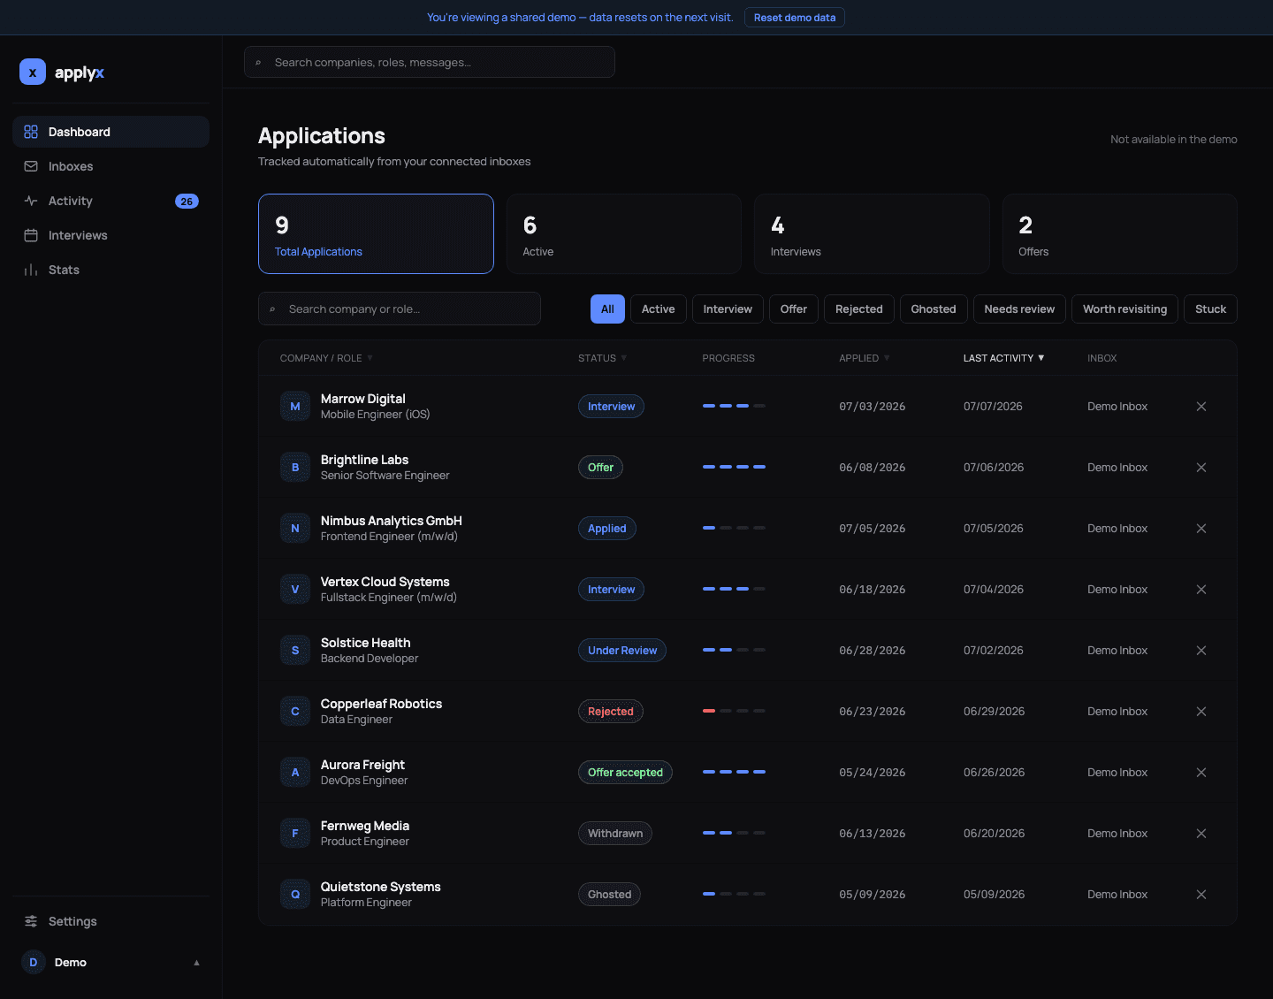1273x999 pixels.
Task: Expand the Demo account menu arrow
Action: coord(196,963)
